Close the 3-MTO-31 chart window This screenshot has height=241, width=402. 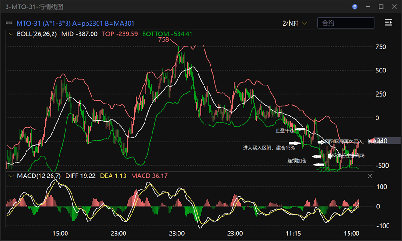pos(394,7)
